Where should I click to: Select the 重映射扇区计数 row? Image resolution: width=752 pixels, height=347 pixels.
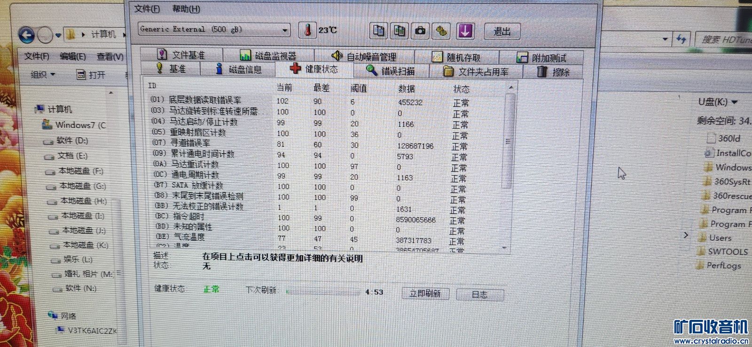tap(310, 133)
